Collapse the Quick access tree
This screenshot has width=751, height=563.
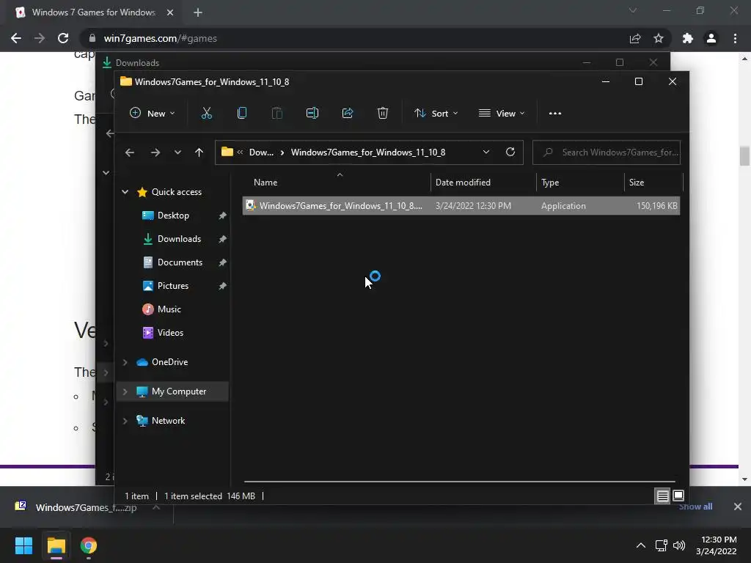(x=125, y=192)
